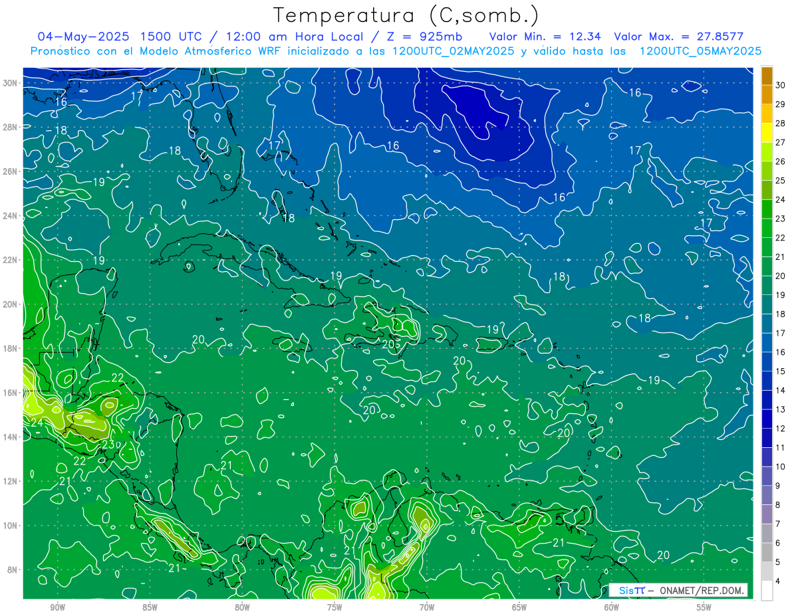Image resolution: width=798 pixels, height=616 pixels.
Task: Click the init time "1200UTC_02MAY2025"
Action: (x=453, y=51)
